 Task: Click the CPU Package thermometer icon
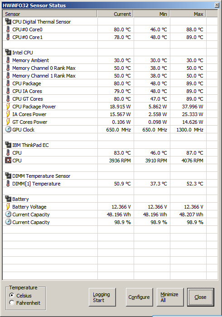tap(8, 83)
